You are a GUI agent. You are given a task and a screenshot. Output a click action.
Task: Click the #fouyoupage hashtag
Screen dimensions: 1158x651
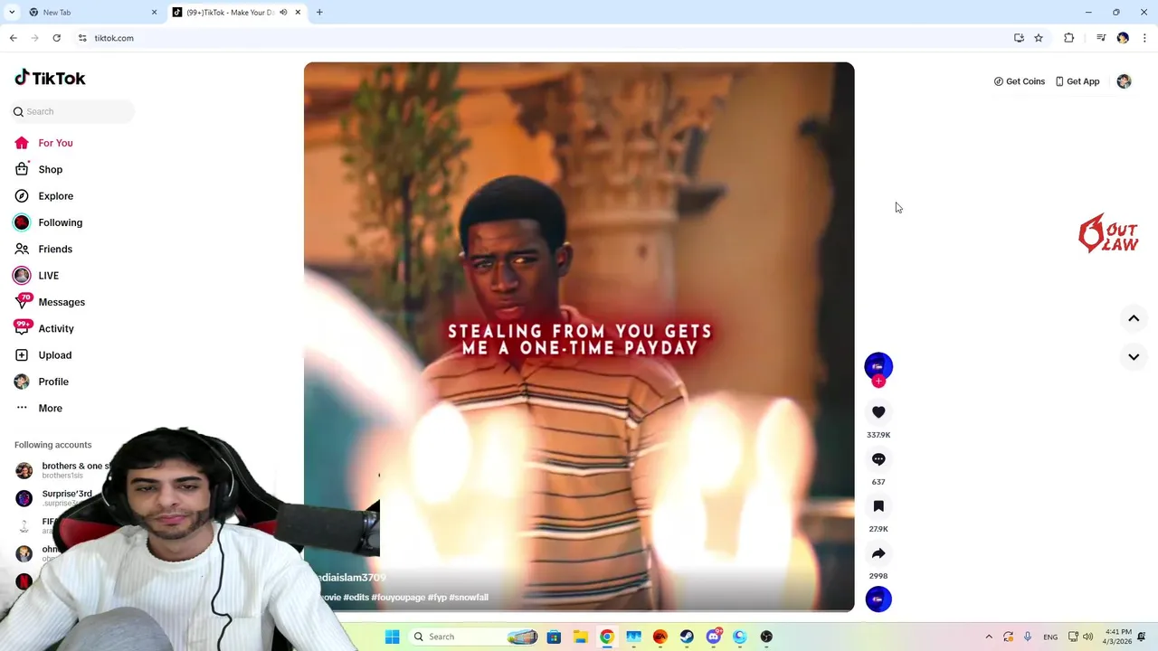coord(398,598)
